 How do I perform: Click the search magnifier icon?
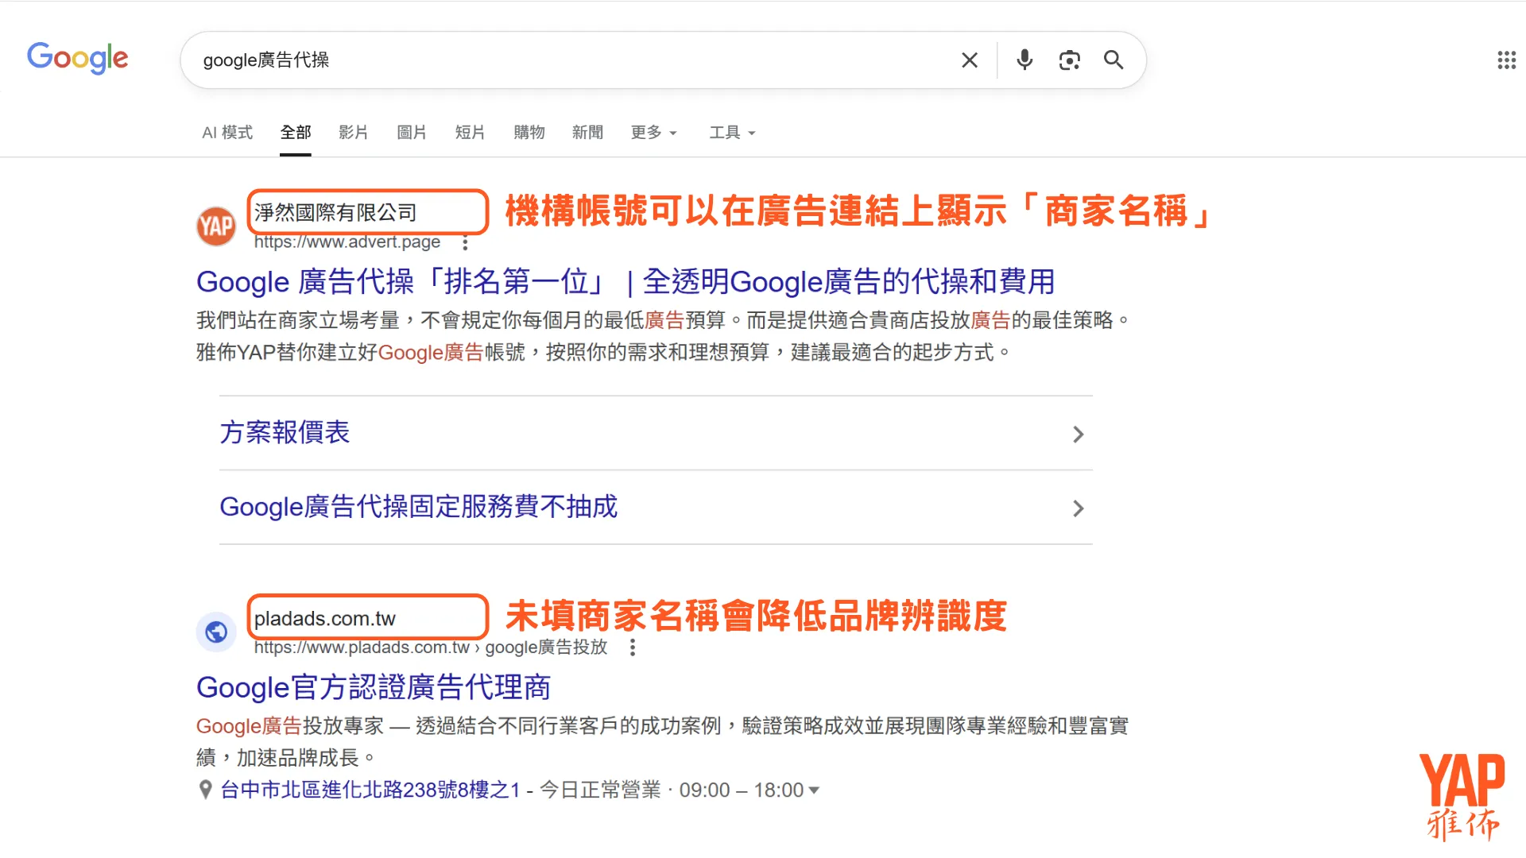tap(1113, 60)
